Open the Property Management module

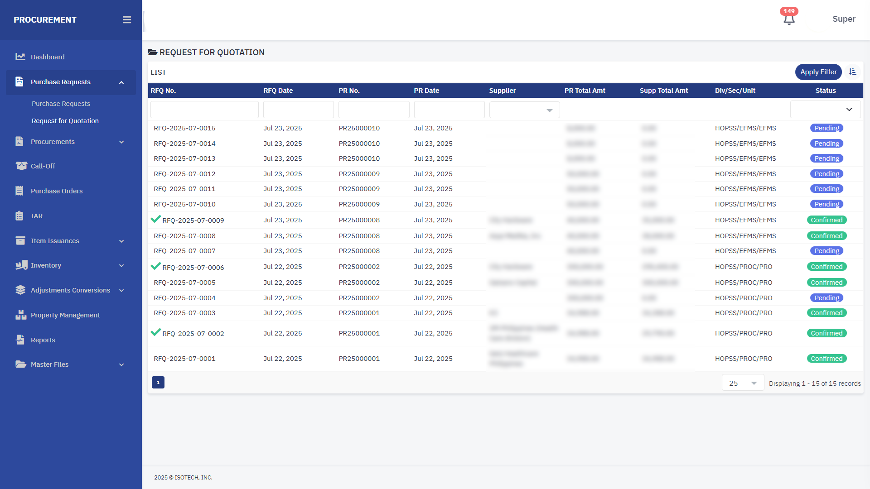click(65, 315)
